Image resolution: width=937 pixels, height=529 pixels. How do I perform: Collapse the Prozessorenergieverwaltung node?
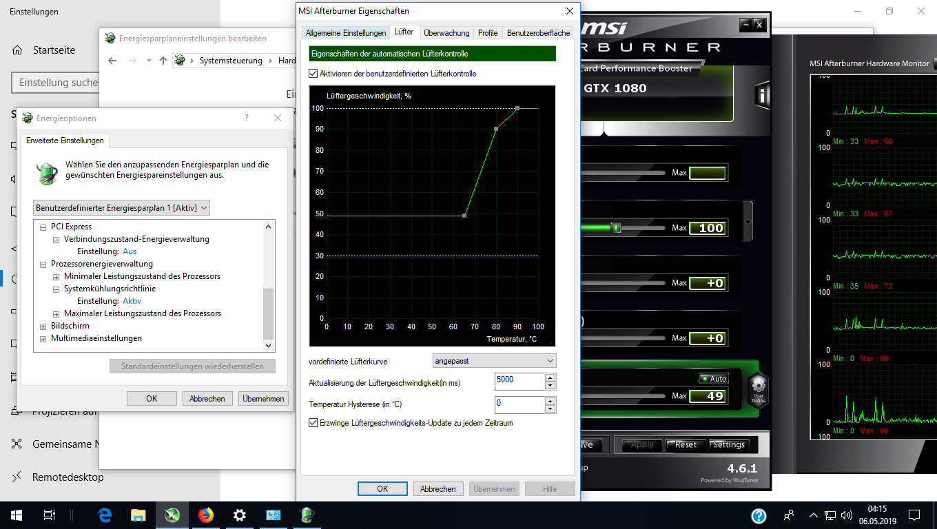click(44, 264)
